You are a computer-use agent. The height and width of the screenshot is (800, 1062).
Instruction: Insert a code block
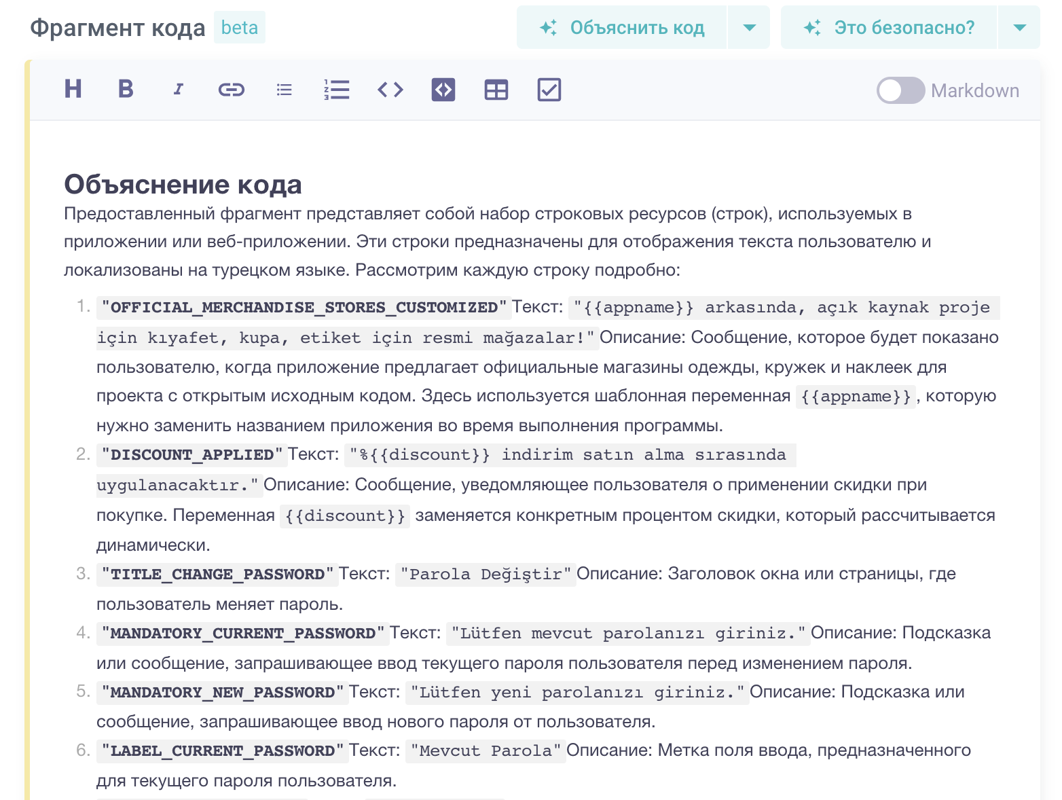pos(443,90)
